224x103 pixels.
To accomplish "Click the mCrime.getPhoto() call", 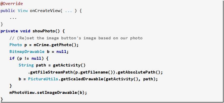I will 56,45.
